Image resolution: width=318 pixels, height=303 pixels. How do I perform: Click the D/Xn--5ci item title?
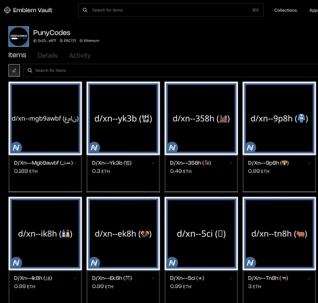coord(187,278)
